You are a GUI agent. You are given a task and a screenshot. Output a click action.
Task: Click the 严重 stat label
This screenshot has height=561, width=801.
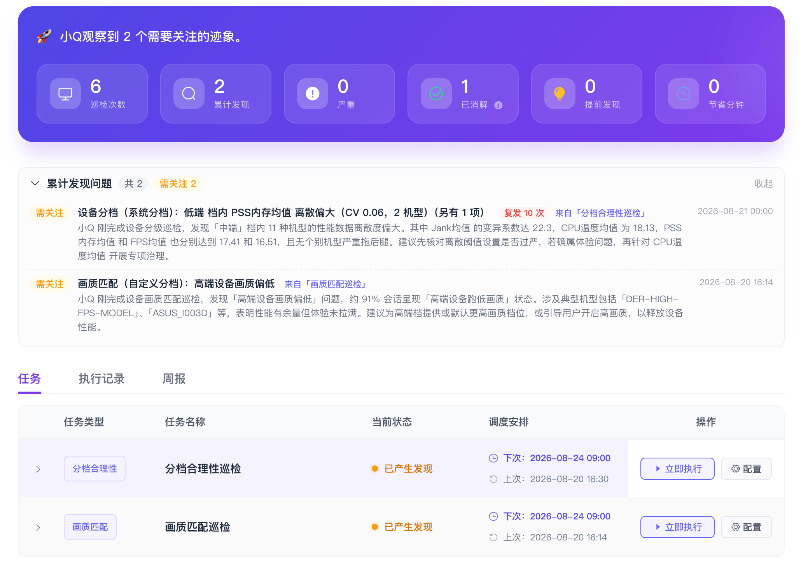pos(346,105)
